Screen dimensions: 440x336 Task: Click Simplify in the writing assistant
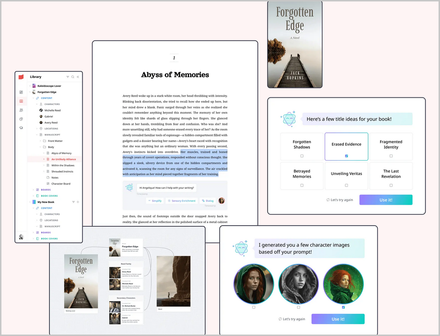click(x=155, y=201)
